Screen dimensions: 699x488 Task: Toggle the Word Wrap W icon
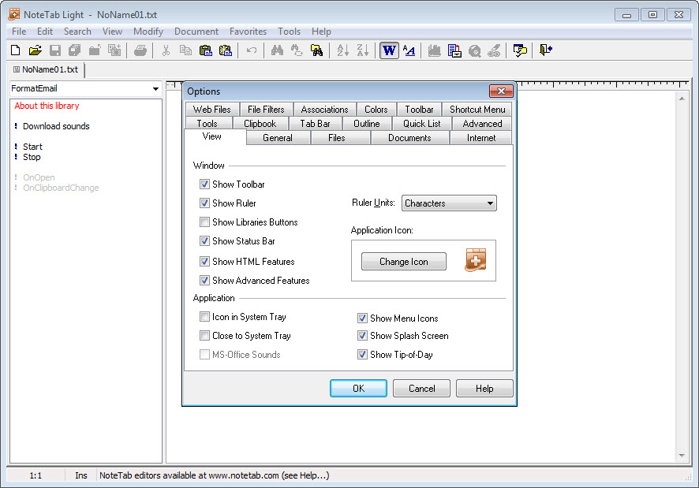click(x=389, y=50)
